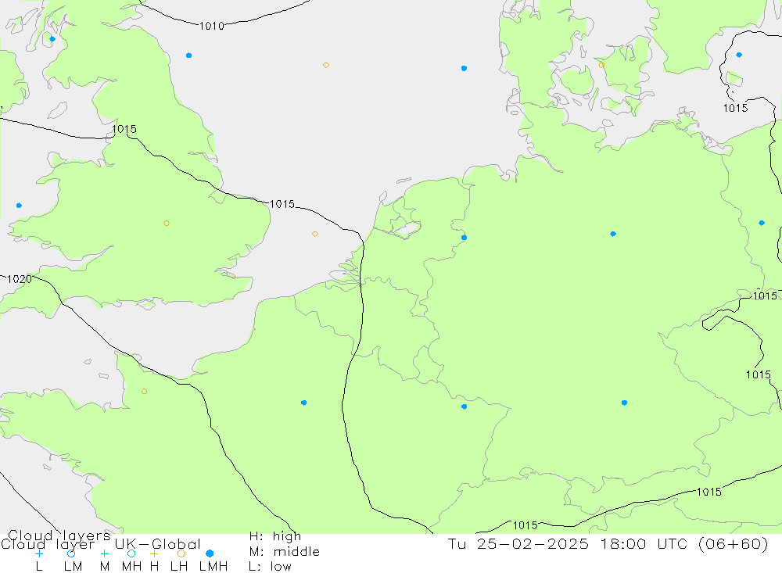Select the orange LH marker over the Danish islands
Screen dimensions: 782x573
601,66
